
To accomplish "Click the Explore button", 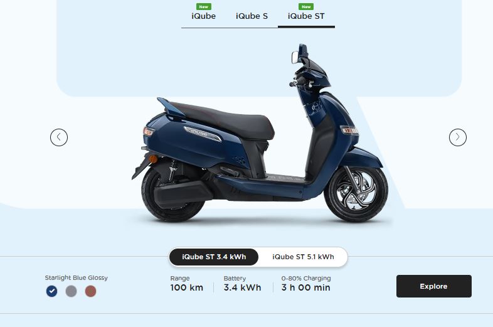I will [434, 286].
